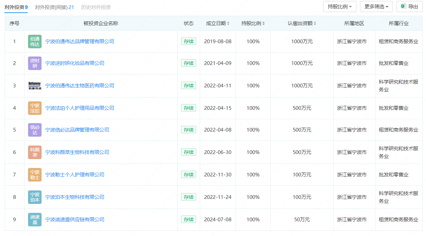This screenshot has width=426, height=236.
Task: Click the 所属地区 column header
Action: [x=354, y=23]
